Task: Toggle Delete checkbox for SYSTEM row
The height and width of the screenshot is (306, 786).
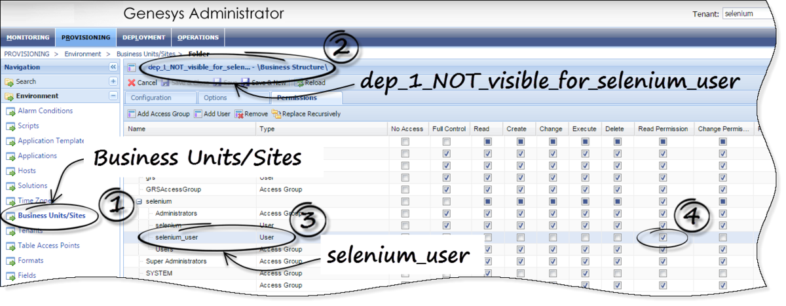Action: [x=618, y=273]
